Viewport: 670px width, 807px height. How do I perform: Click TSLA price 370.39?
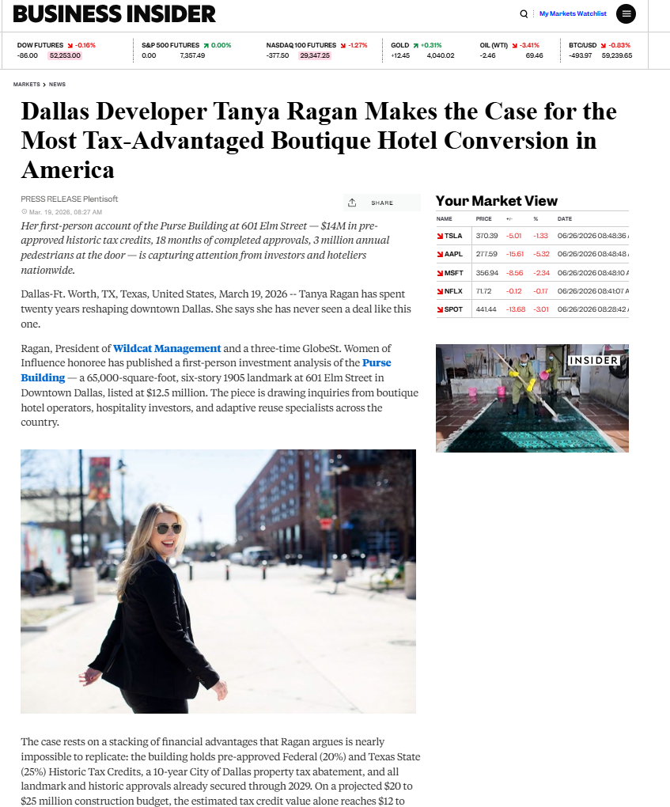click(486, 236)
